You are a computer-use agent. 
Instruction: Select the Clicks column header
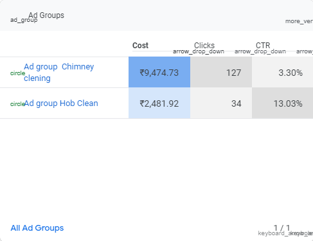coord(204,46)
